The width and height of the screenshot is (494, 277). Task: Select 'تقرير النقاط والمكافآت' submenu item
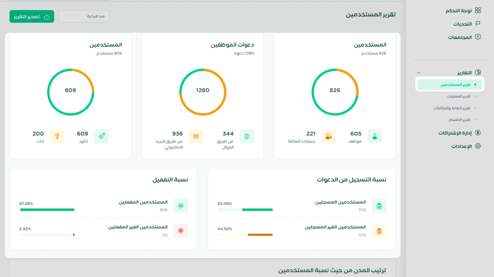click(x=452, y=108)
